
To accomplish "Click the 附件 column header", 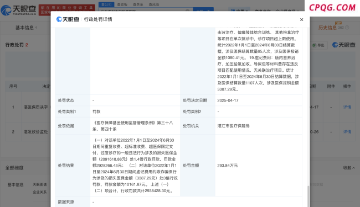I will pyautogui.click(x=331, y=86).
